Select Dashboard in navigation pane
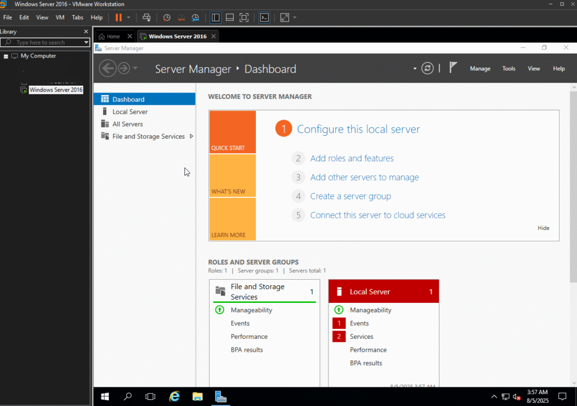Viewport: 577px width, 406px height. [x=145, y=99]
